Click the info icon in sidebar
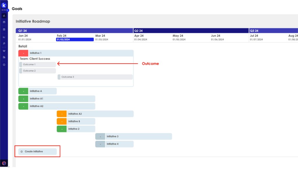 (4, 65)
